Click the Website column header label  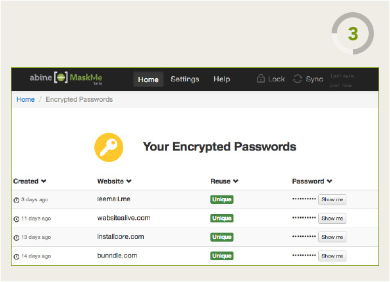pyautogui.click(x=110, y=181)
